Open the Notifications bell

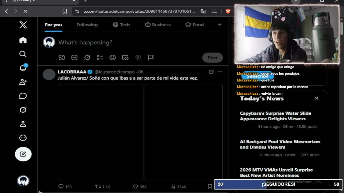(23, 68)
